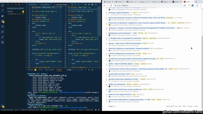Click the Open File icon in diff toolbar
The image size is (203, 114).
[x=72, y=4]
